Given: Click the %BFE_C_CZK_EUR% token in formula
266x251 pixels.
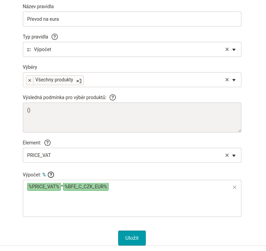Looking at the screenshot, I should coord(86,187).
